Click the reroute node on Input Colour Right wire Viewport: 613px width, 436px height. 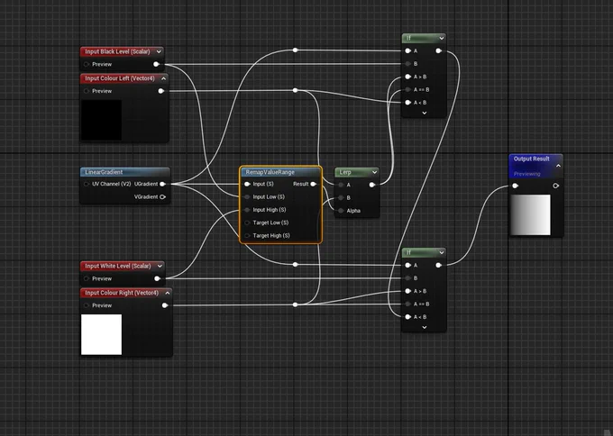pyautogui.click(x=295, y=304)
